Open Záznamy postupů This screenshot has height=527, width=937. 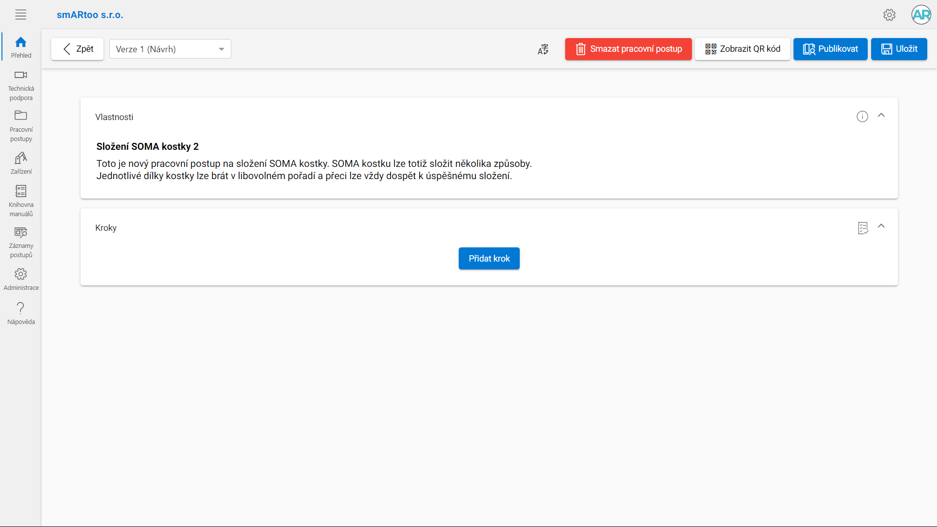pos(21,243)
